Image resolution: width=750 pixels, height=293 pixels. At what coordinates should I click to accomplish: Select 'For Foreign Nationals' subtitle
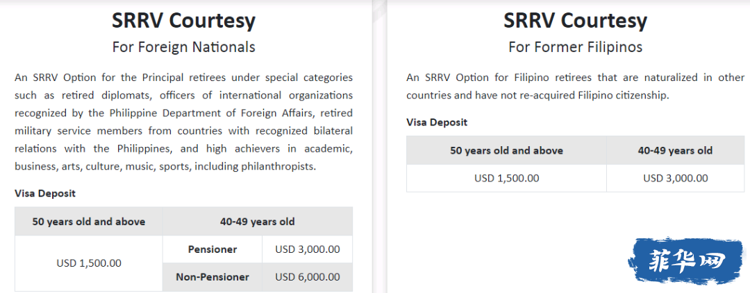click(183, 47)
